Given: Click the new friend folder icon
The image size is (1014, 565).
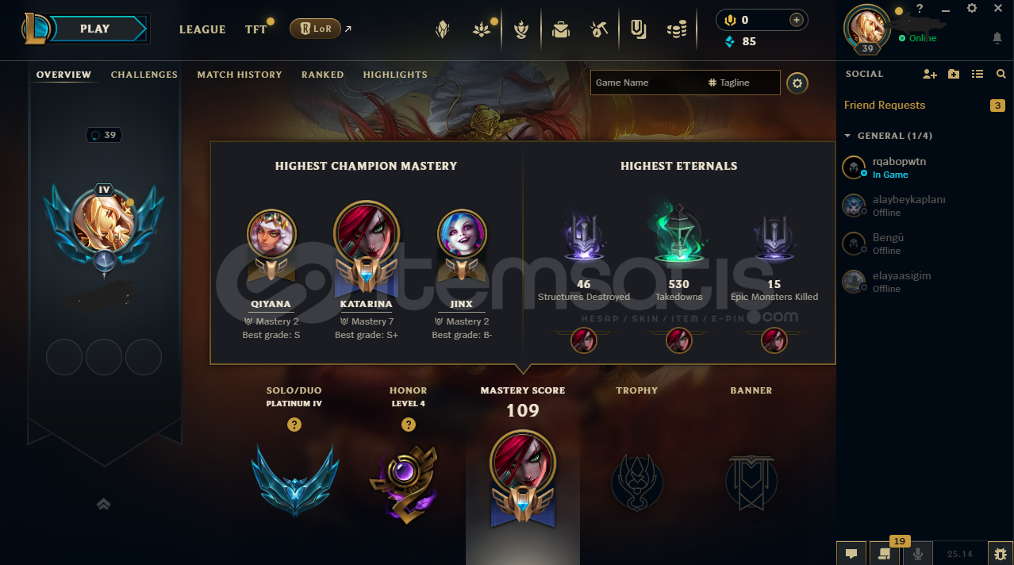Looking at the screenshot, I should [954, 74].
